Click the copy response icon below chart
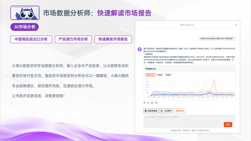The width and height of the screenshot is (251, 141). [144, 103]
